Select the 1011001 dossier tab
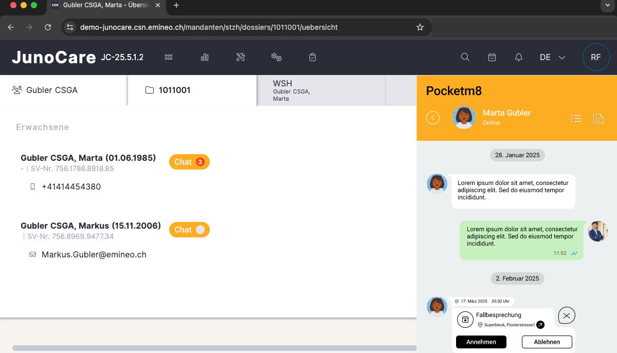This screenshot has height=353, width=617. click(192, 90)
